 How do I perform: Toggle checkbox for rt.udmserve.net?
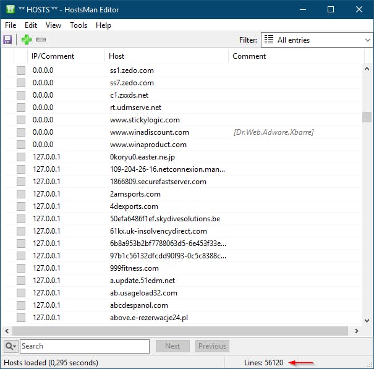[x=21, y=108]
